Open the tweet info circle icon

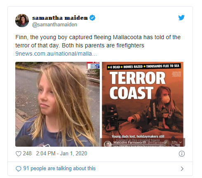coord(182,154)
